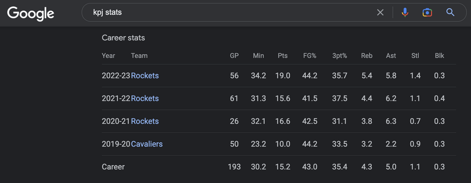Clear the search query with the X
The image size is (471, 183).
(380, 13)
